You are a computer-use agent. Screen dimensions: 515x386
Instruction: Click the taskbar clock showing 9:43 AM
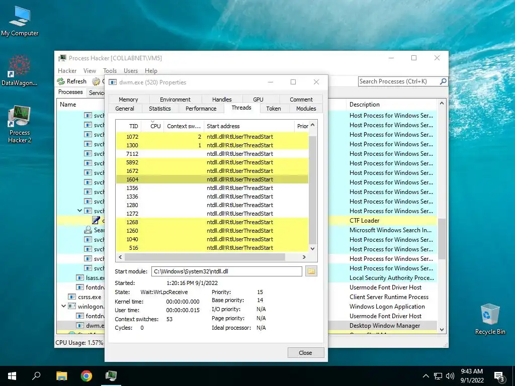pos(472,376)
